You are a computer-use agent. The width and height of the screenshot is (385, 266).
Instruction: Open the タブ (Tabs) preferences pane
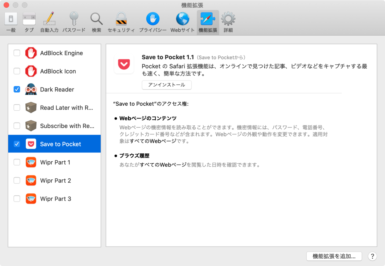point(29,22)
